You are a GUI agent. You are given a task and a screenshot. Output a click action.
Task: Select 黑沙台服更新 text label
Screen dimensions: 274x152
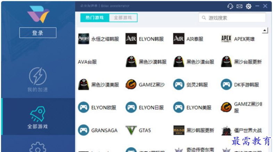tap(248, 62)
